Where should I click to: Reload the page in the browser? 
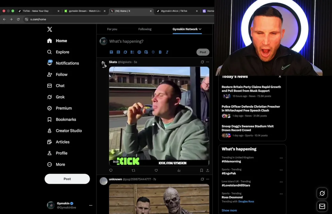pyautogui.click(x=18, y=19)
